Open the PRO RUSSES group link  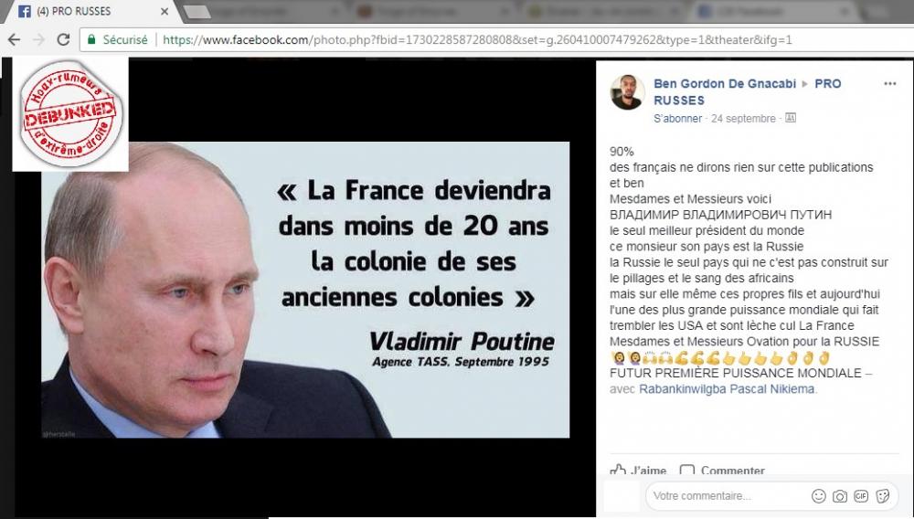click(x=748, y=91)
